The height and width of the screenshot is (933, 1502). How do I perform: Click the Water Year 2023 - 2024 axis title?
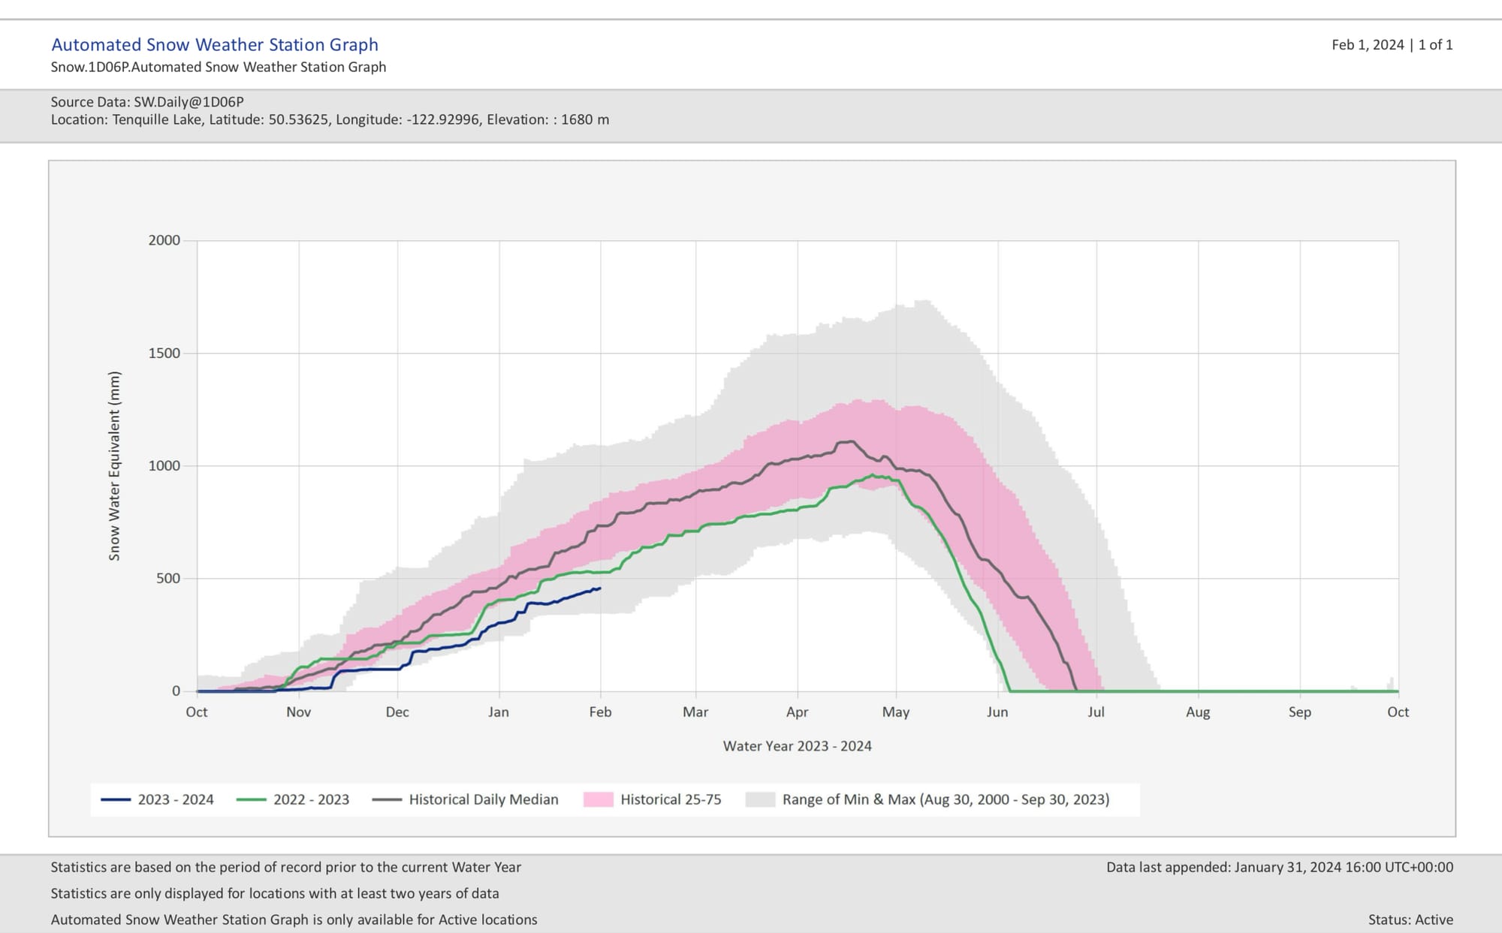[x=797, y=746]
